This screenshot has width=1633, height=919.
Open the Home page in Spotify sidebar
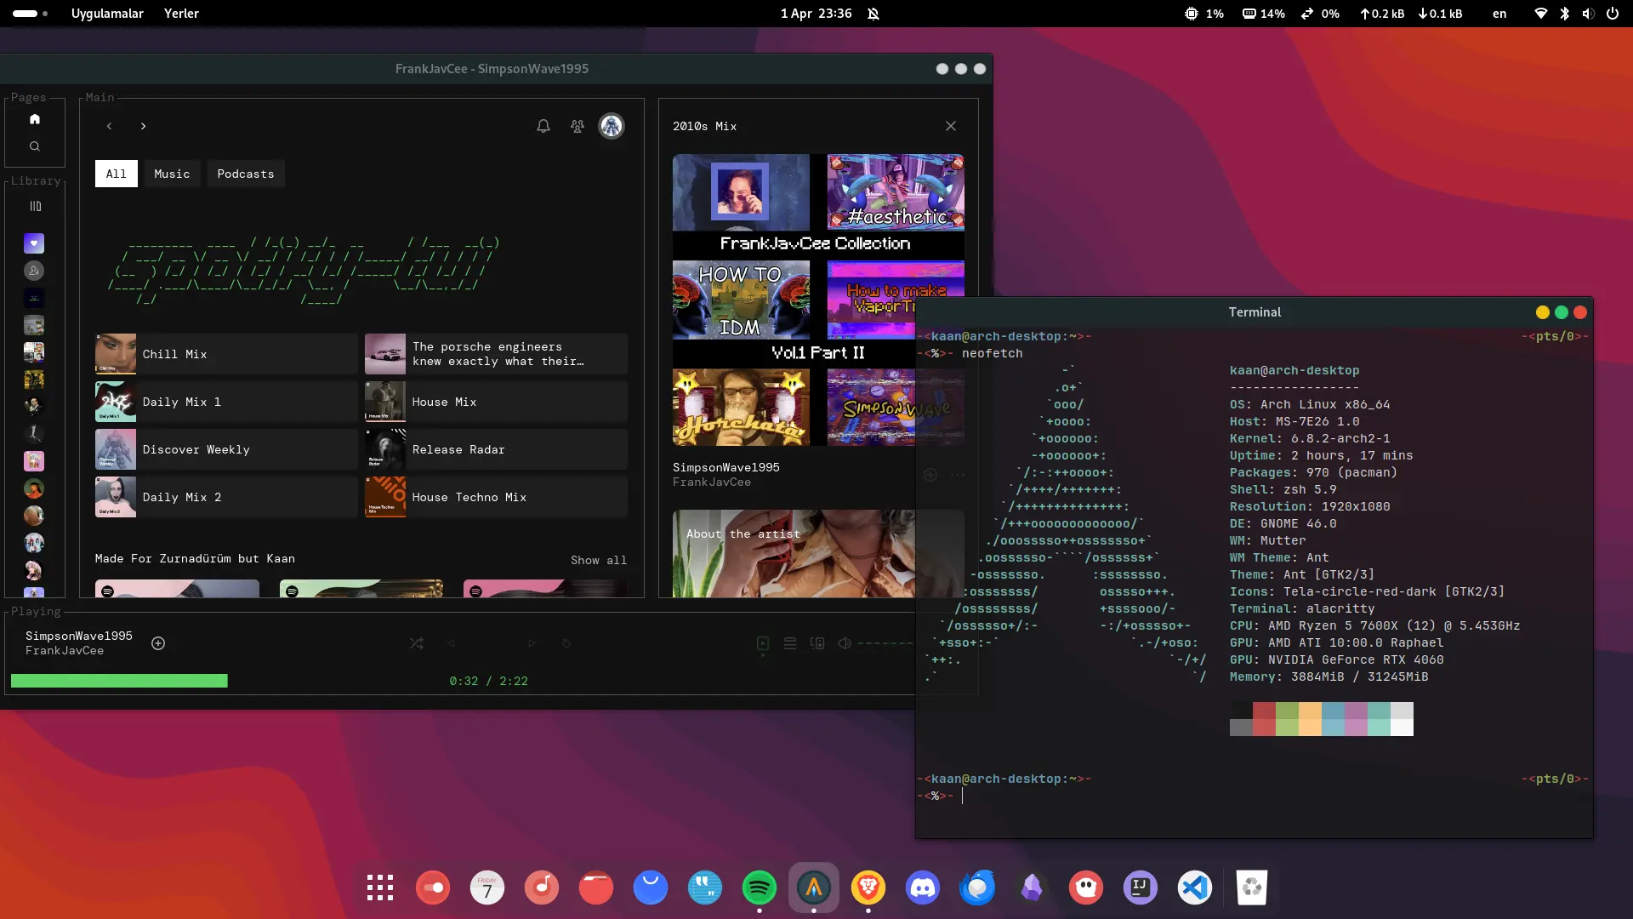(x=35, y=119)
